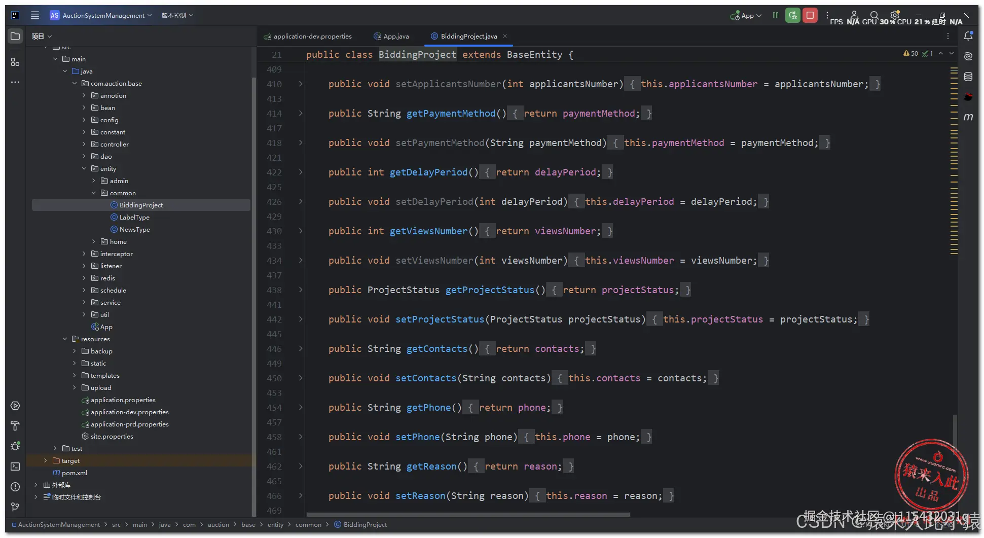Open the Database tool window
Viewport: 984px width, 538px height.
click(968, 77)
